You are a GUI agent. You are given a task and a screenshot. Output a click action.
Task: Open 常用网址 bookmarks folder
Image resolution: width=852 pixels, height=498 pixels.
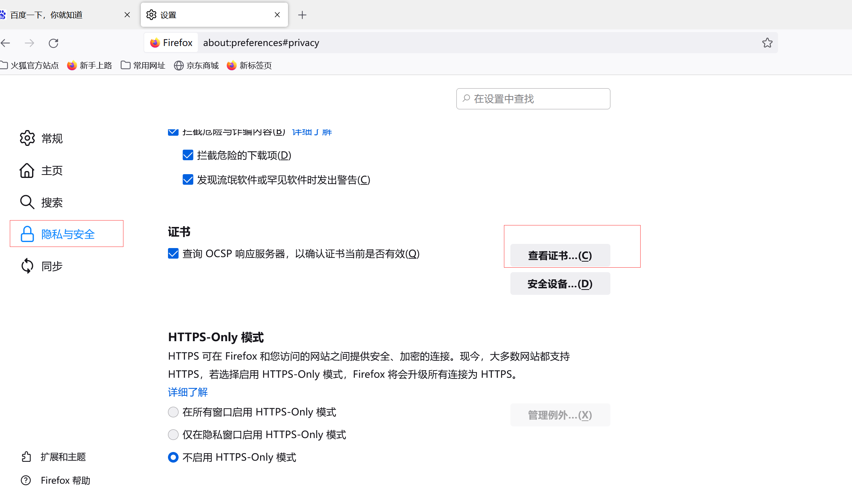click(x=143, y=66)
